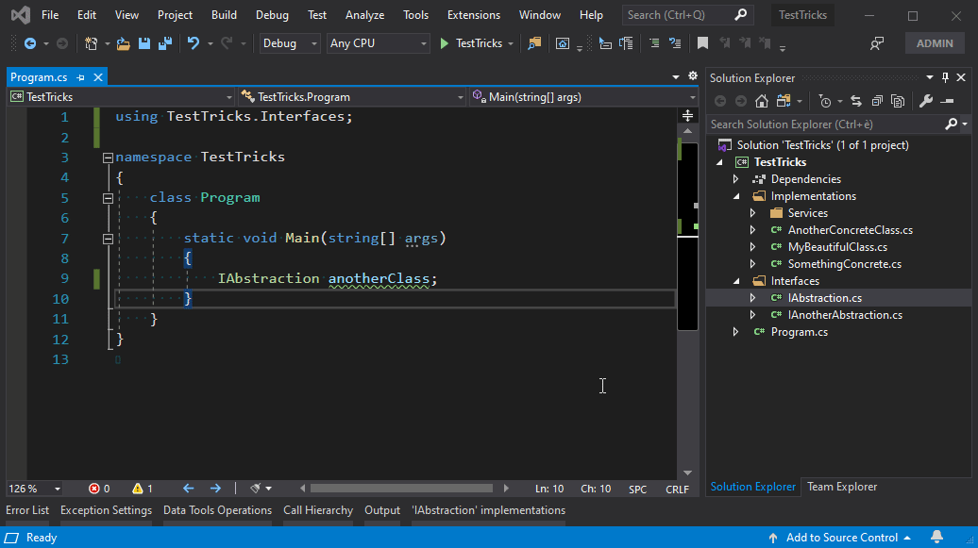Open the Build menu

(x=224, y=15)
